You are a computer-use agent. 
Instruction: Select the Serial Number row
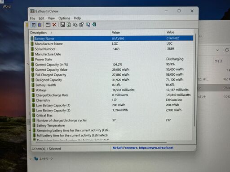pyautogui.click(x=112, y=49)
